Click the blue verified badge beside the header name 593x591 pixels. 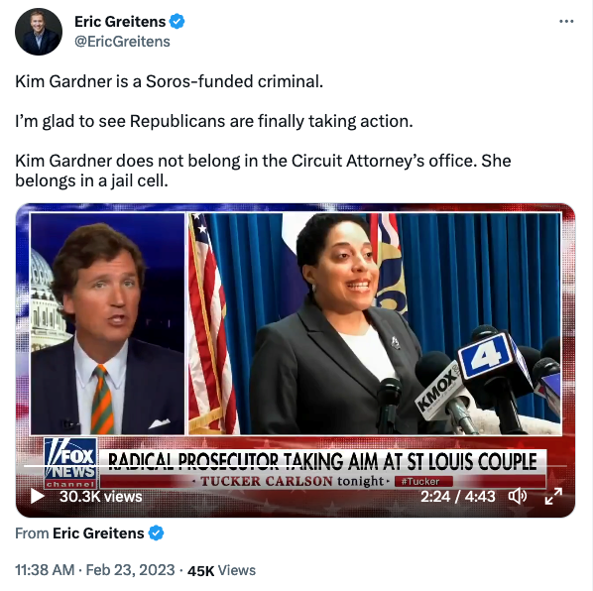click(177, 22)
